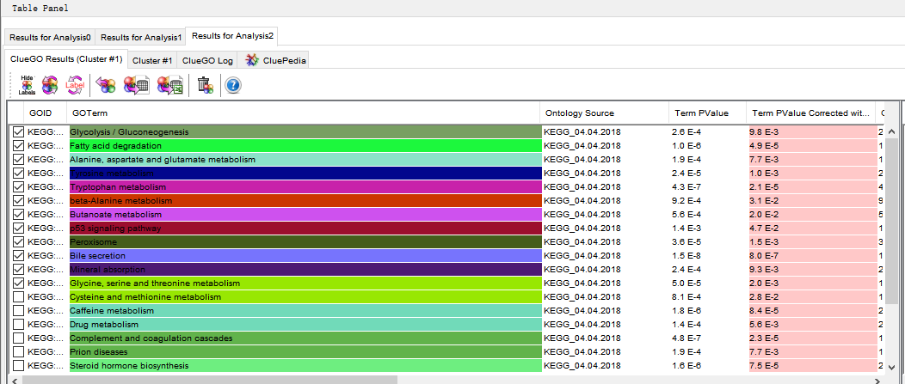Uncheck the Glycolysis / Gluconeogenesis row checkbox

click(18, 132)
